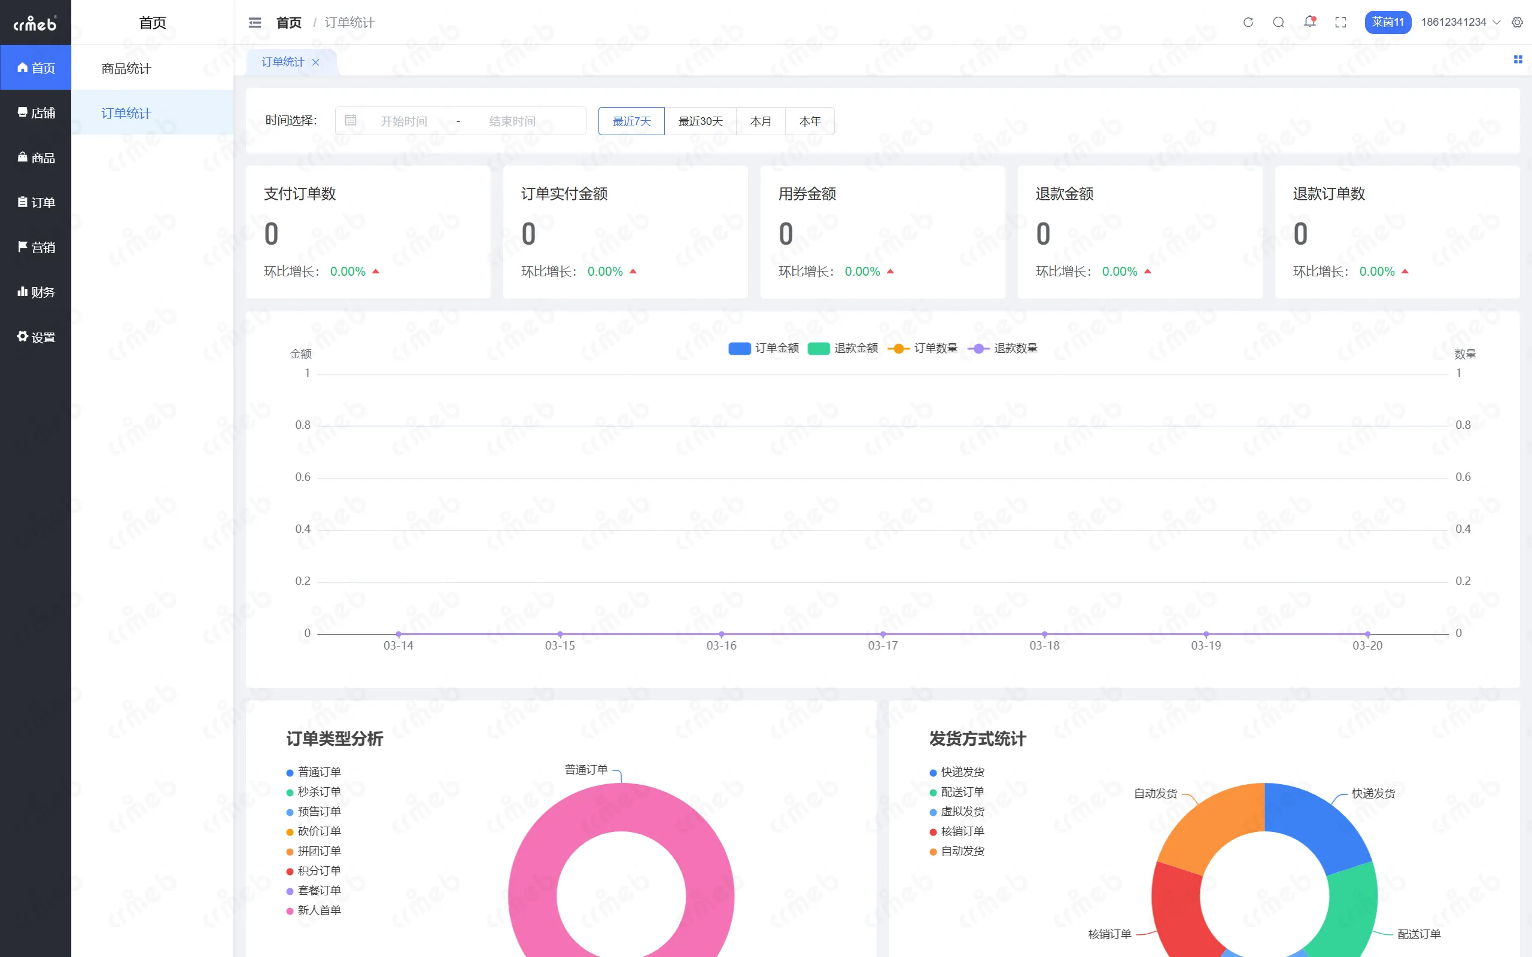The image size is (1532, 957).
Task: Click the 莱茵11 store badge
Action: tap(1388, 22)
